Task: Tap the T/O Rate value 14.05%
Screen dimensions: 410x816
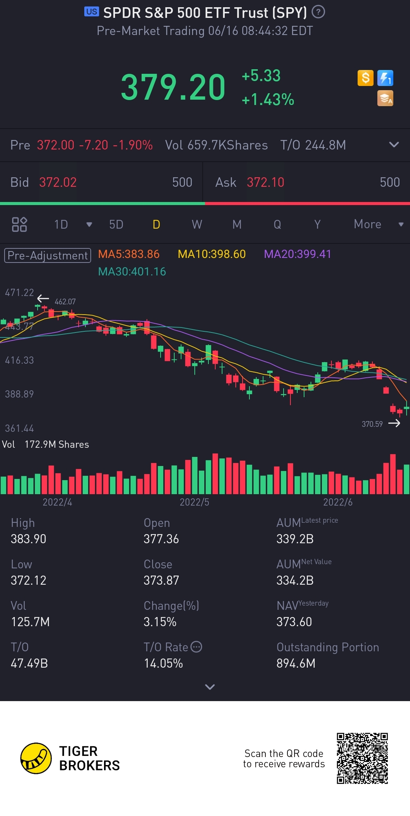Action: pyautogui.click(x=163, y=663)
